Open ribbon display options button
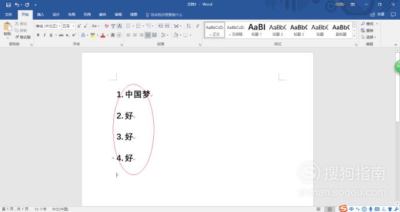Viewport: 400px width, 212px height. click(353, 5)
